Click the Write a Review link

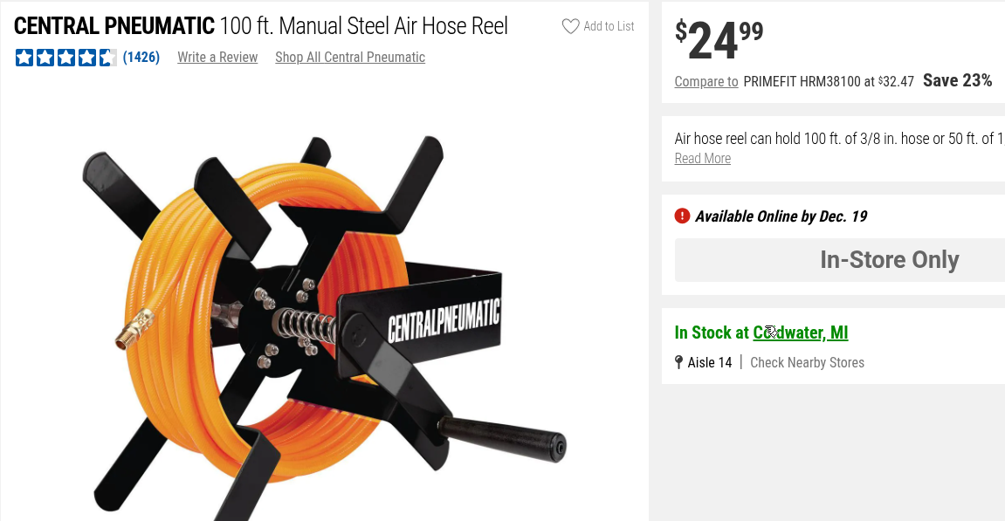(x=217, y=58)
